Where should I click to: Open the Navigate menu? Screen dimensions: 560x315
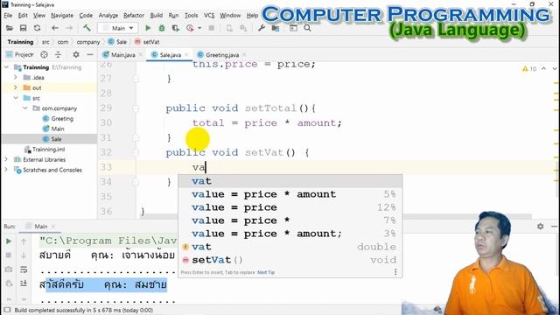pos(62,16)
